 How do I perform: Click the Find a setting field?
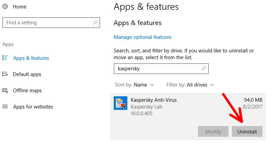pyautogui.click(x=51, y=23)
